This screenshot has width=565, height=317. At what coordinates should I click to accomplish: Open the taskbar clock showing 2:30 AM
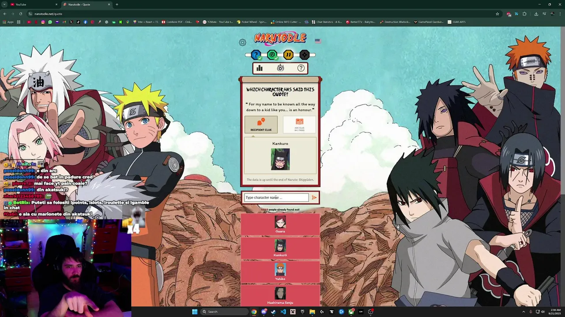(x=554, y=312)
